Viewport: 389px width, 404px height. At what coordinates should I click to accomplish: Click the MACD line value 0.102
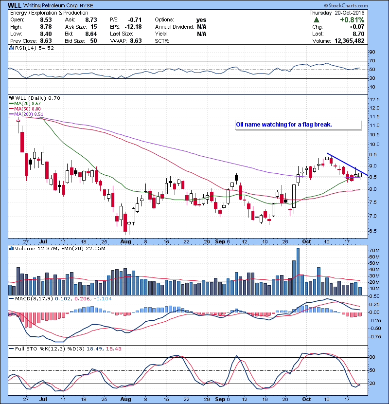click(x=63, y=299)
